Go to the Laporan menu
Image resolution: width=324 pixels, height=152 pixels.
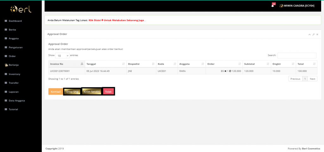(x=14, y=91)
